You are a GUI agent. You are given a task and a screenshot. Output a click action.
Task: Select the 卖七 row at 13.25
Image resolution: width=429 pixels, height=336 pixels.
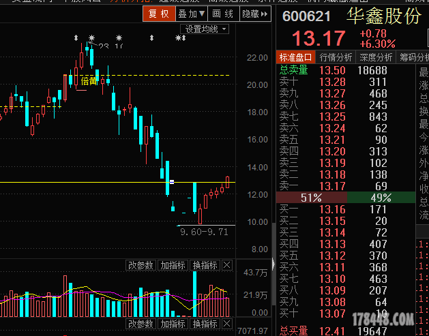pyautogui.click(x=346, y=117)
